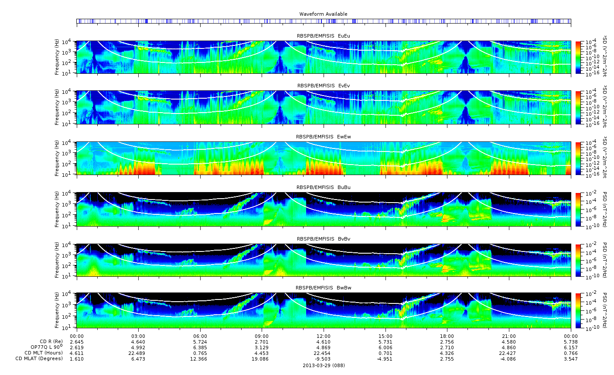Click the BvBv panel color scale bar
The height and width of the screenshot is (375, 614).
tap(578, 260)
